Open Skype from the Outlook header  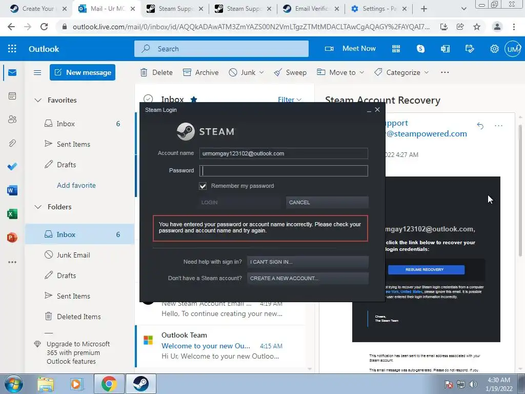420,49
